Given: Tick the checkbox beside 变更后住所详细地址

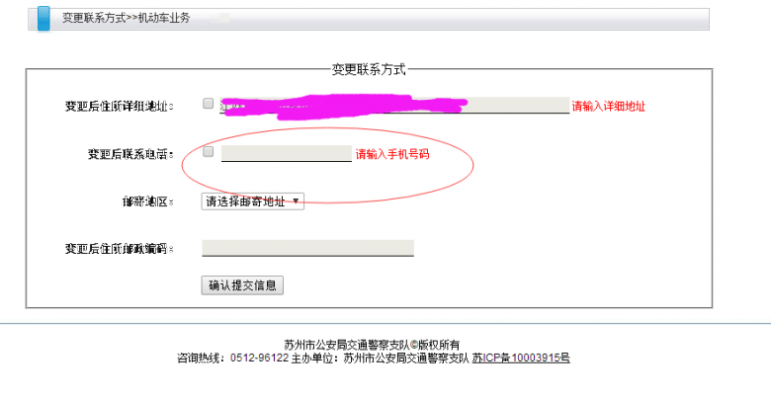Looking at the screenshot, I should 208,103.
